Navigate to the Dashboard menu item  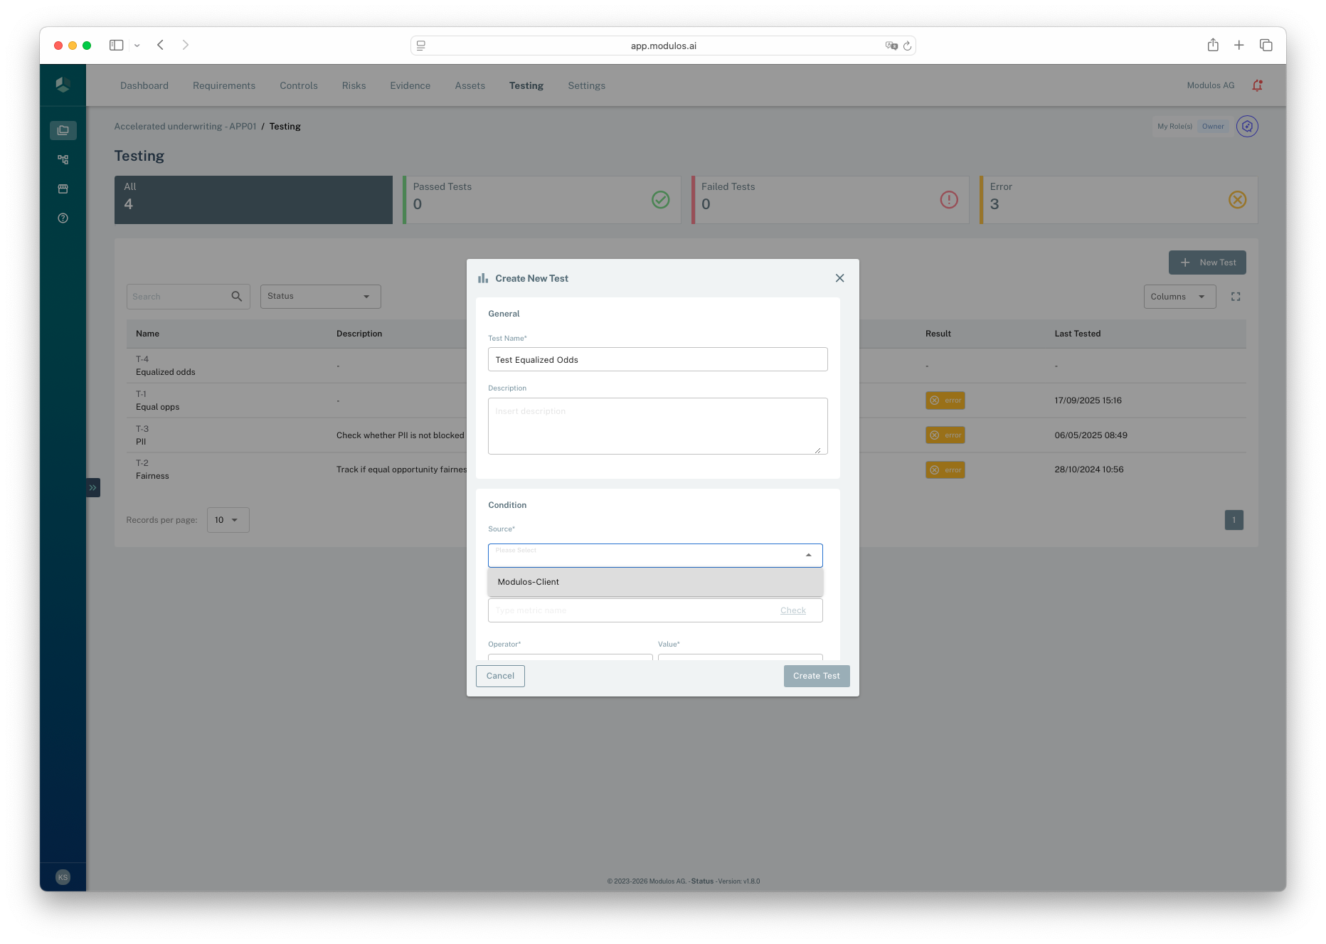click(144, 85)
